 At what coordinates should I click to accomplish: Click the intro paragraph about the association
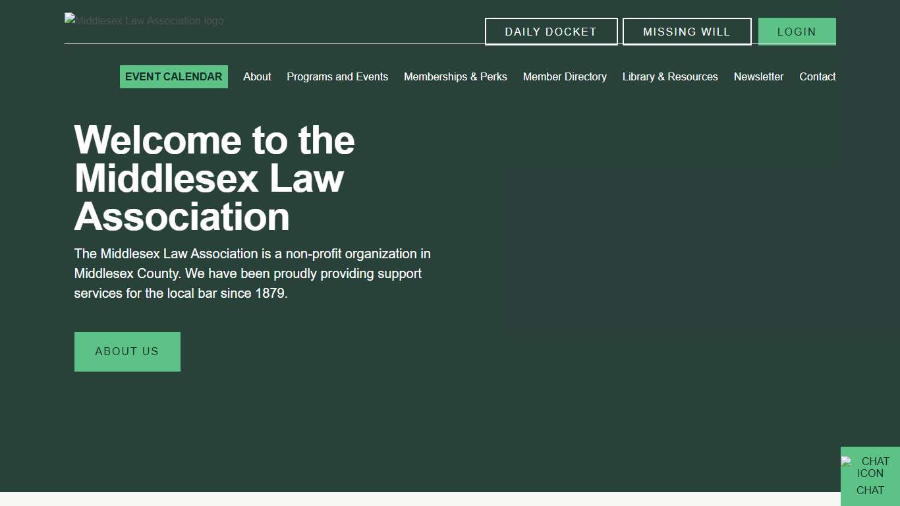point(252,273)
